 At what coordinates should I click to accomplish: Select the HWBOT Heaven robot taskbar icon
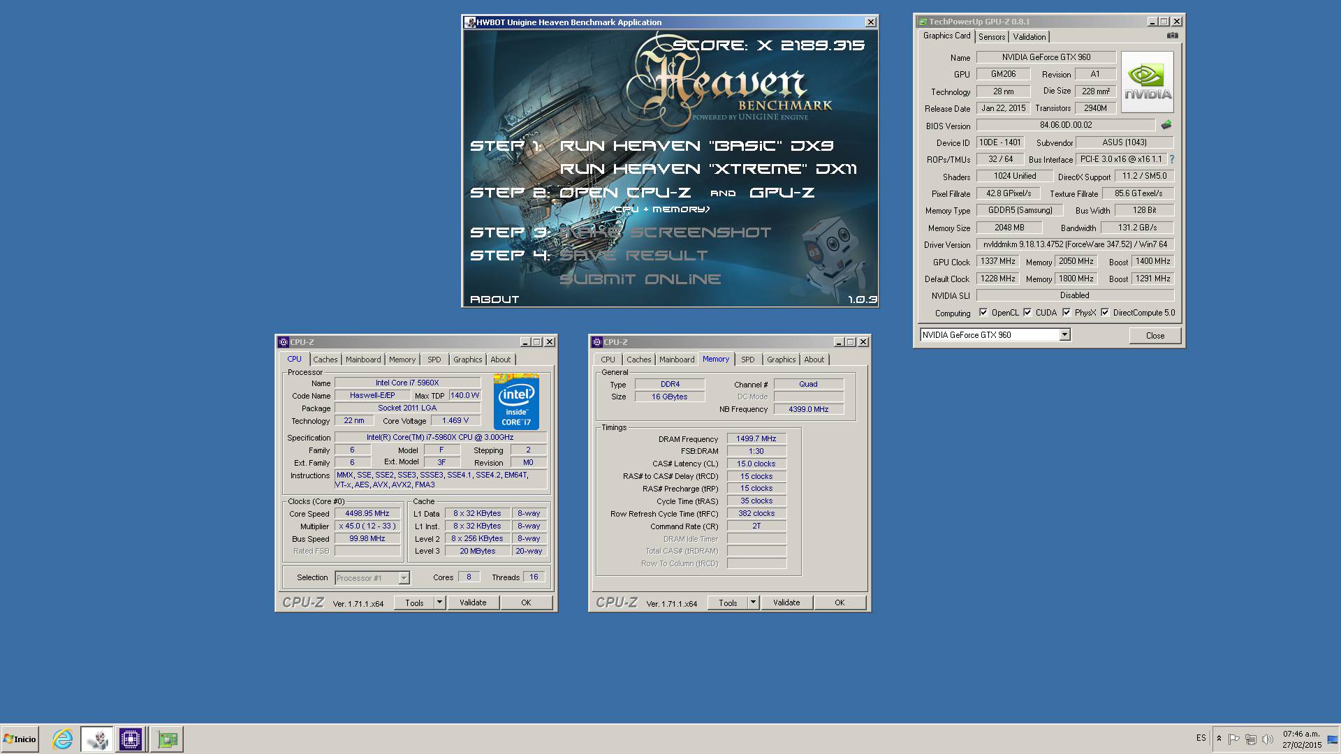96,739
